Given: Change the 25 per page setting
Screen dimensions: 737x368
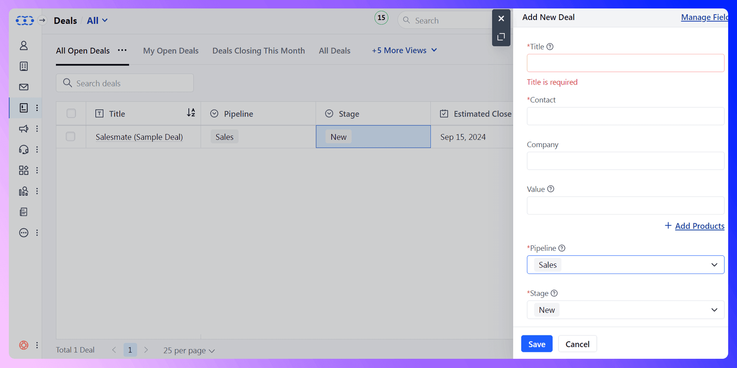Looking at the screenshot, I should click(x=189, y=350).
